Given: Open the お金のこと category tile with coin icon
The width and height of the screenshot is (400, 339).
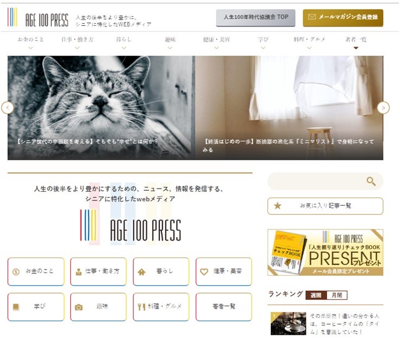Looking at the screenshot, I should pyautogui.click(x=36, y=272).
